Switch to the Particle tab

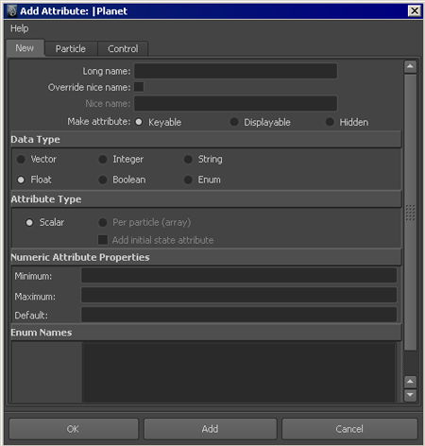pyautogui.click(x=71, y=49)
